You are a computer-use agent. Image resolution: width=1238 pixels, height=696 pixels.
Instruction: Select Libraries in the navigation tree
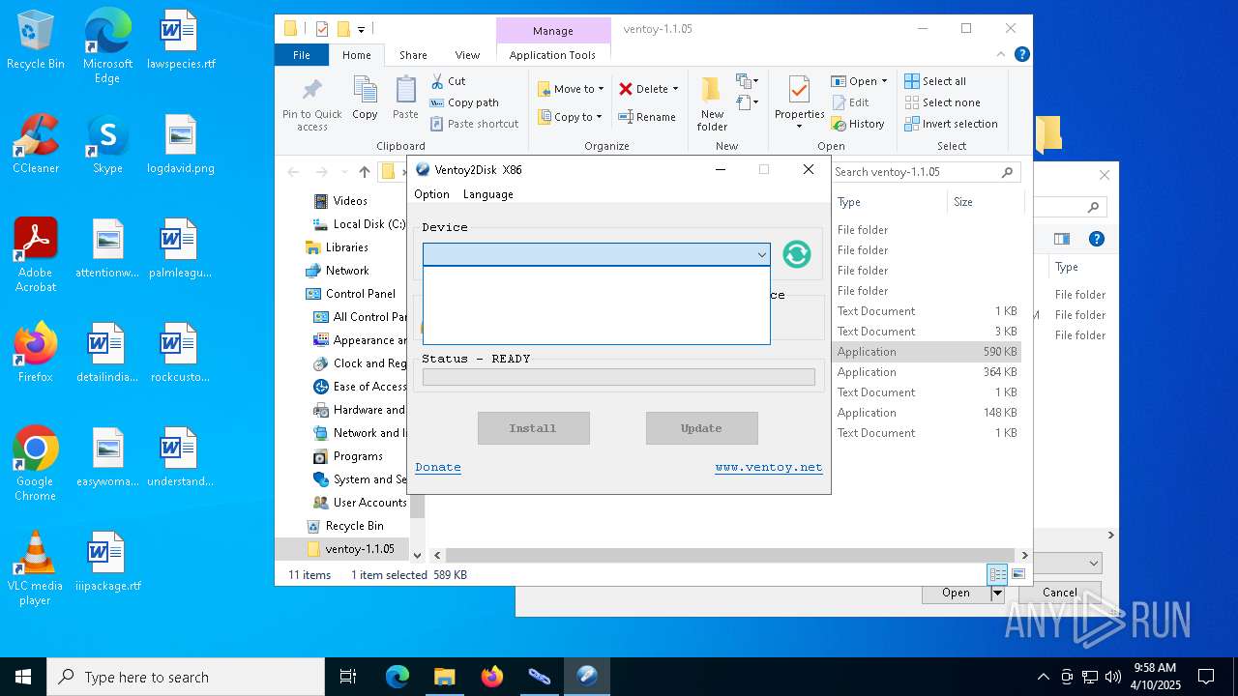tap(338, 247)
